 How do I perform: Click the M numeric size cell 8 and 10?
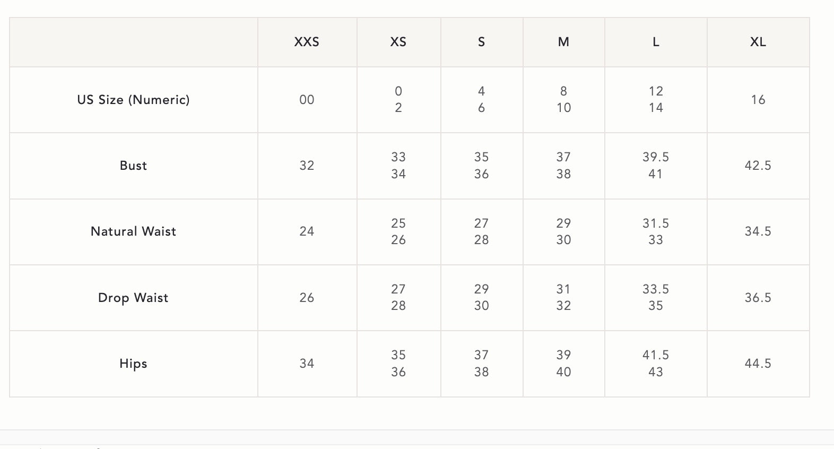[x=563, y=100]
